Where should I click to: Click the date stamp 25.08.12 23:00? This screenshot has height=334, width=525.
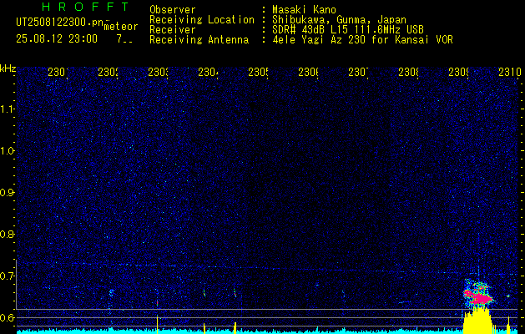pyautogui.click(x=57, y=39)
